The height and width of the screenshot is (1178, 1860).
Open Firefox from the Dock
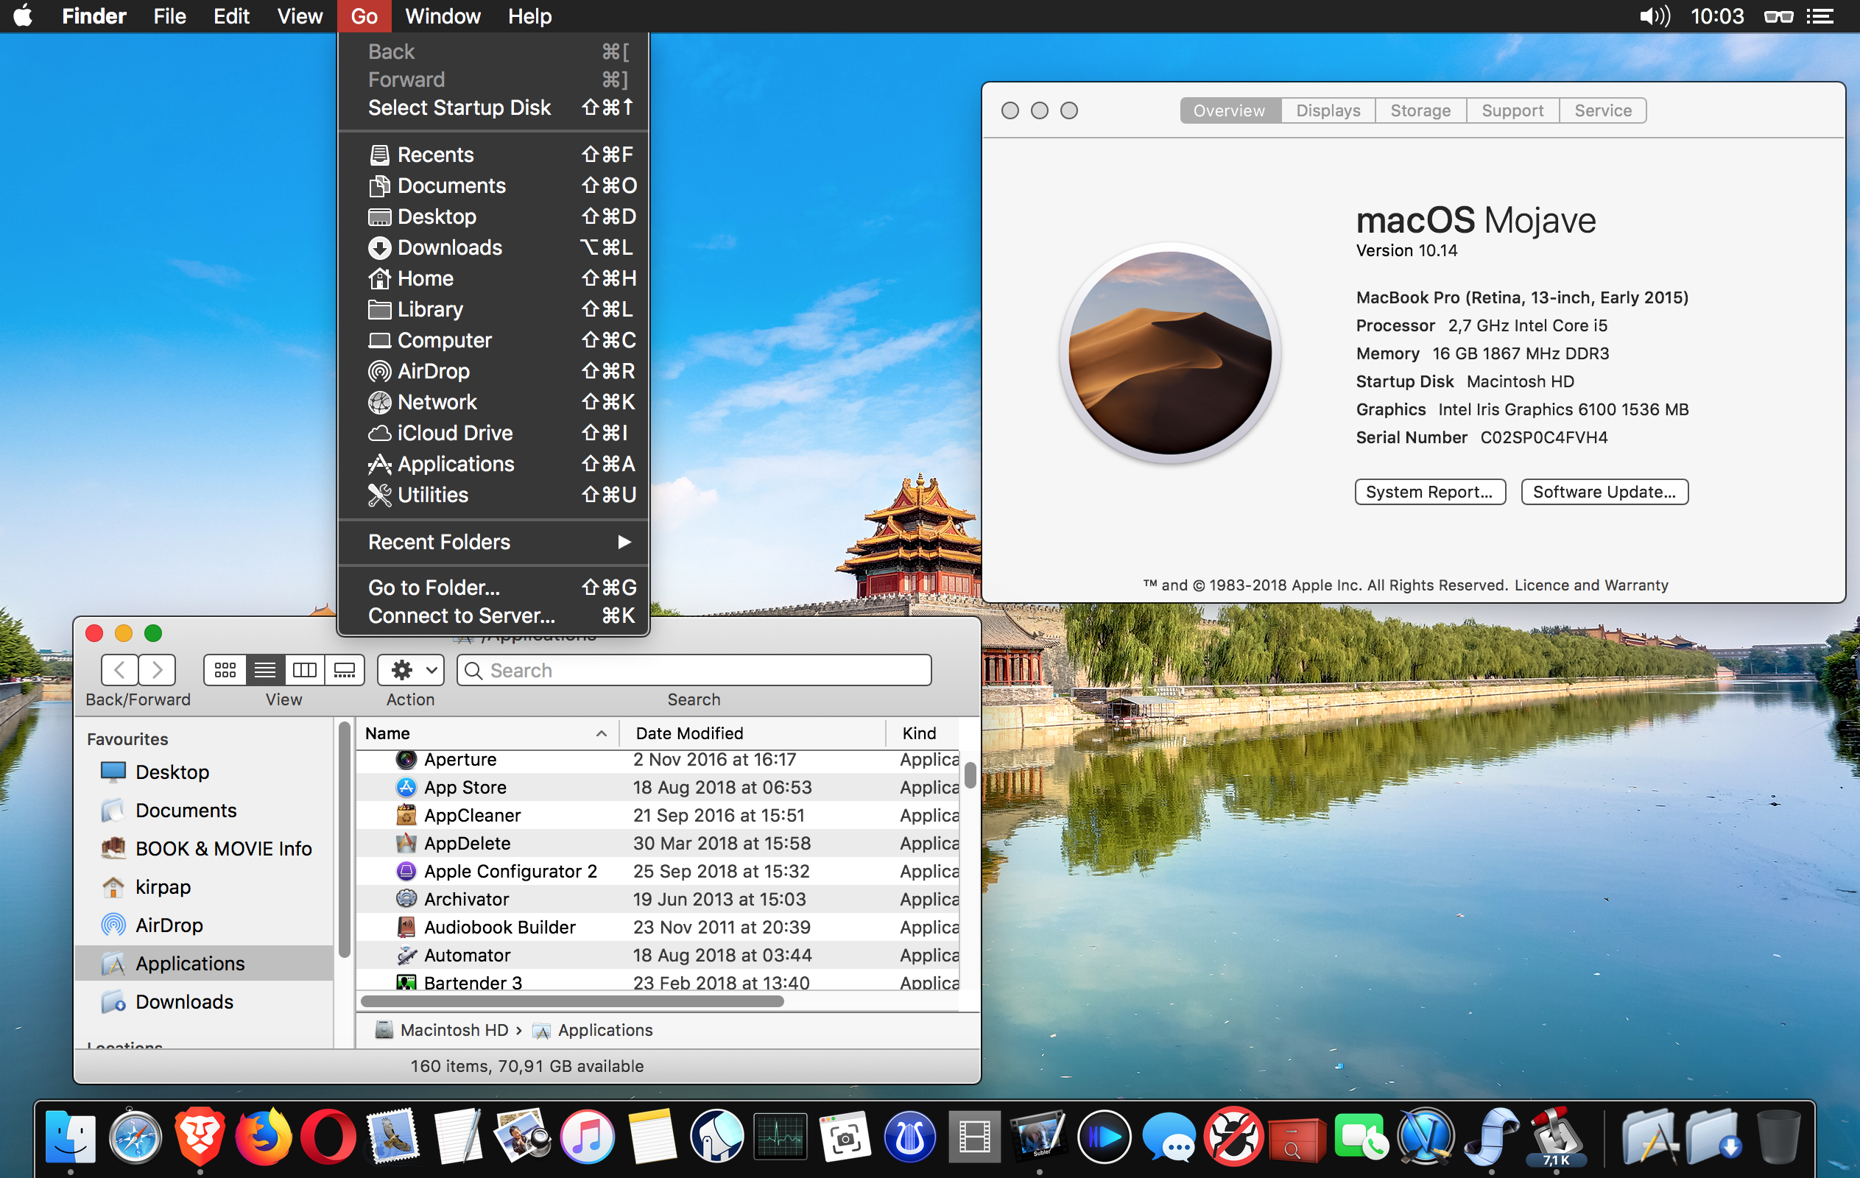click(264, 1136)
